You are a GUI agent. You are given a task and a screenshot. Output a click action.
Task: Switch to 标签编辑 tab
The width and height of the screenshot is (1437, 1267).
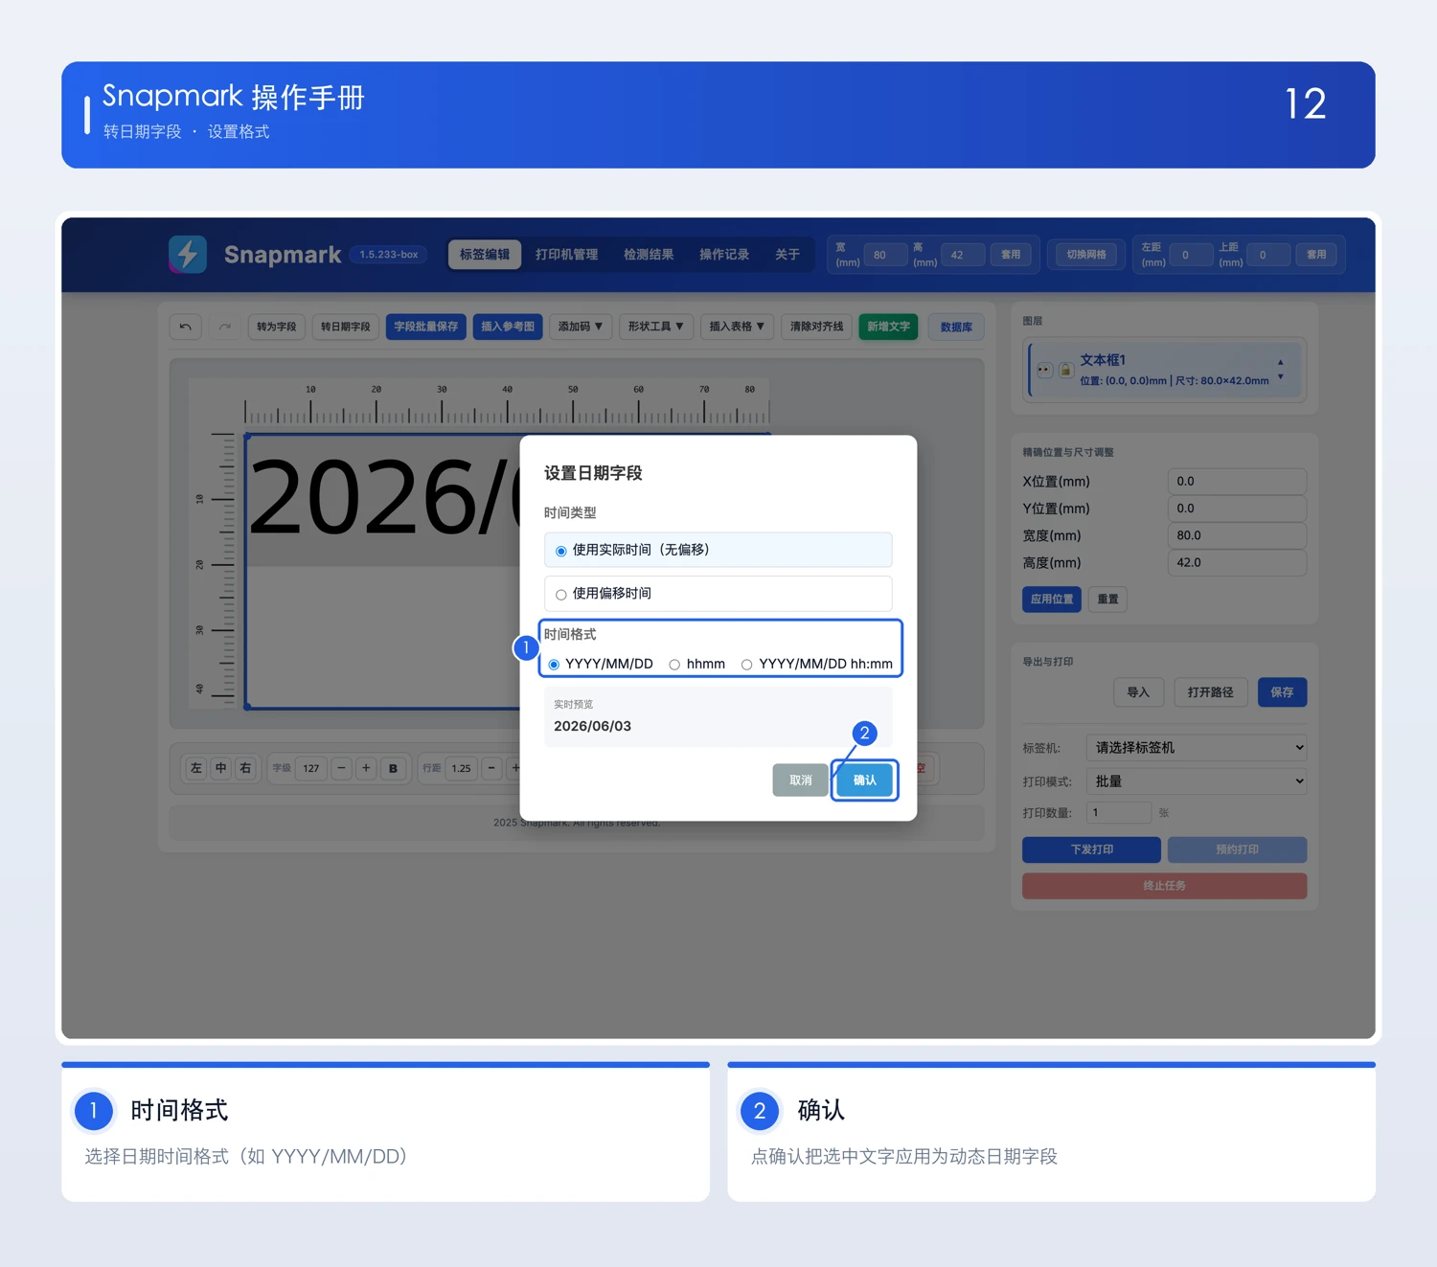(485, 254)
